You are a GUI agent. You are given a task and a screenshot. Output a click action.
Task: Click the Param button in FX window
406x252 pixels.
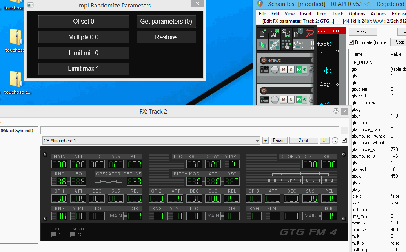click(x=279, y=140)
